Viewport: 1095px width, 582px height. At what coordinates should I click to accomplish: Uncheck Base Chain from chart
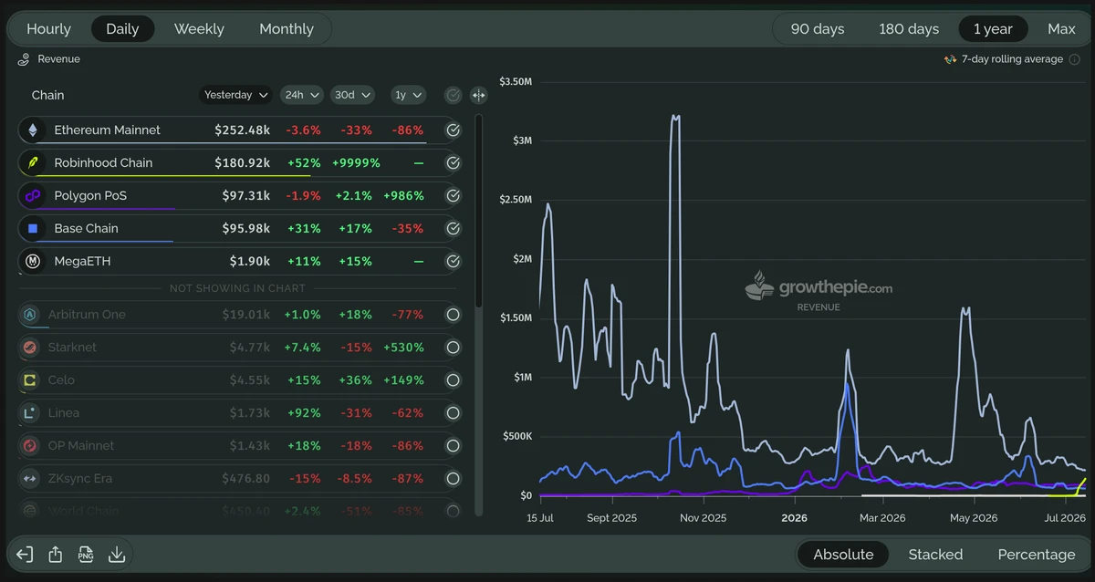tap(453, 229)
